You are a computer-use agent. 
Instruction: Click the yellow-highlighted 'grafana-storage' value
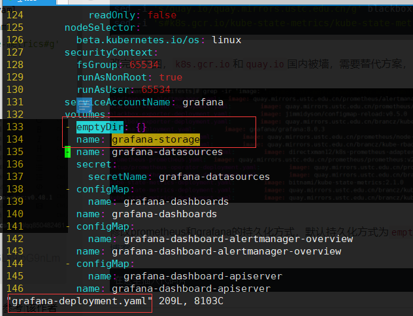pos(156,139)
